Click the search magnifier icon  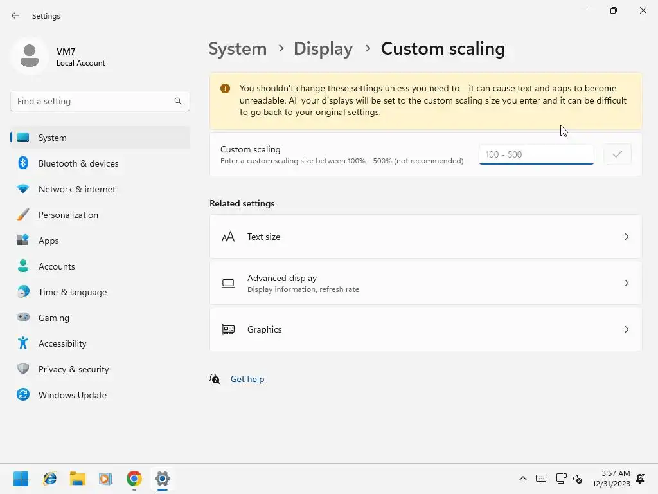click(x=178, y=101)
